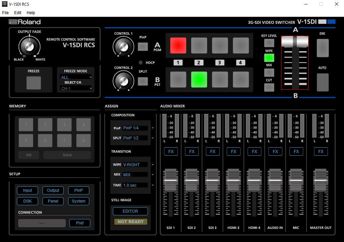Image resolution: width=344 pixels, height=242 pixels.
Task: Open FX for SDI 1 channel
Action: [171, 152]
